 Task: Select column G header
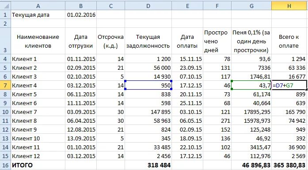pos(251,6)
